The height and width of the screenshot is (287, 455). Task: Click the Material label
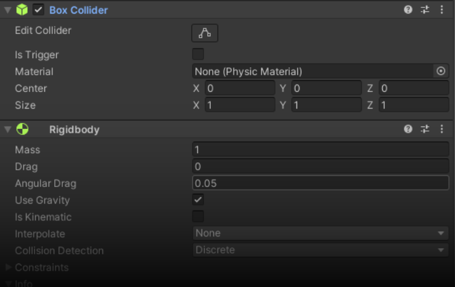tap(34, 72)
